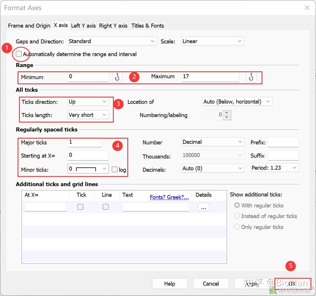Click the hook icon next to Minimum
This screenshot has width=316, height=296.
[117, 77]
